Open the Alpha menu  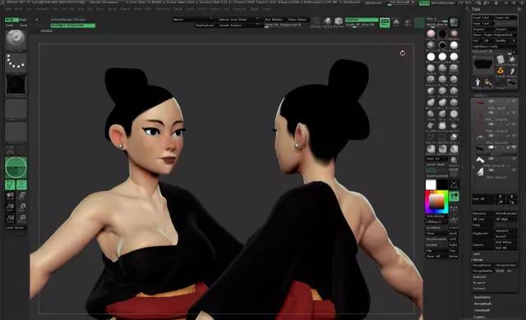tap(7, 9)
